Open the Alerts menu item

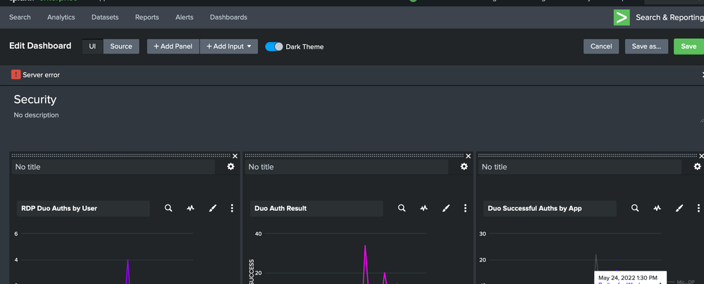185,17
